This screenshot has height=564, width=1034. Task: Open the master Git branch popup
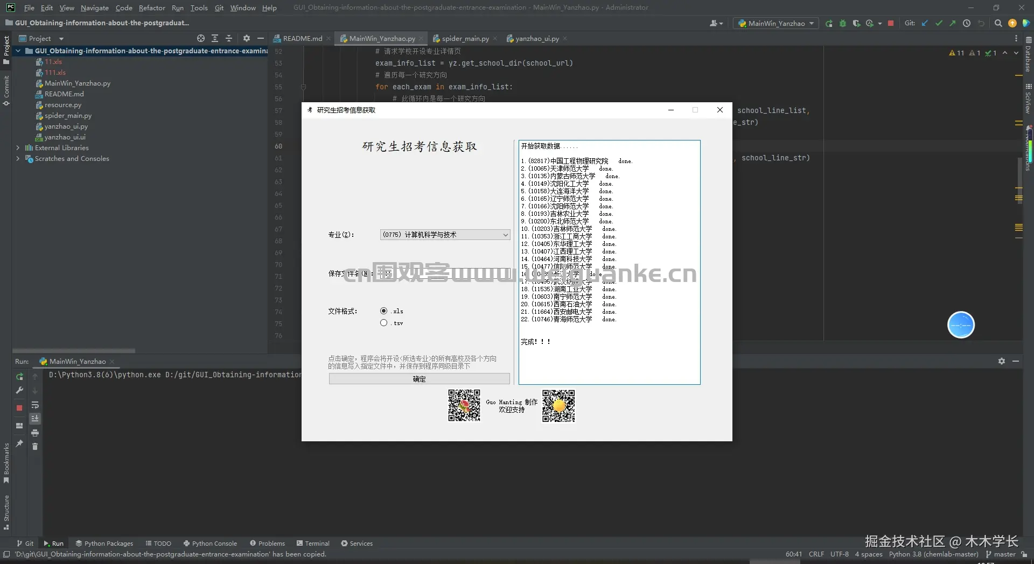tap(1001, 554)
